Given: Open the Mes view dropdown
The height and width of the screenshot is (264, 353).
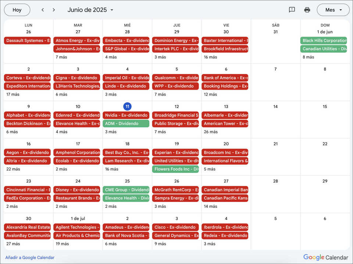Looking at the screenshot, I should [x=333, y=10].
